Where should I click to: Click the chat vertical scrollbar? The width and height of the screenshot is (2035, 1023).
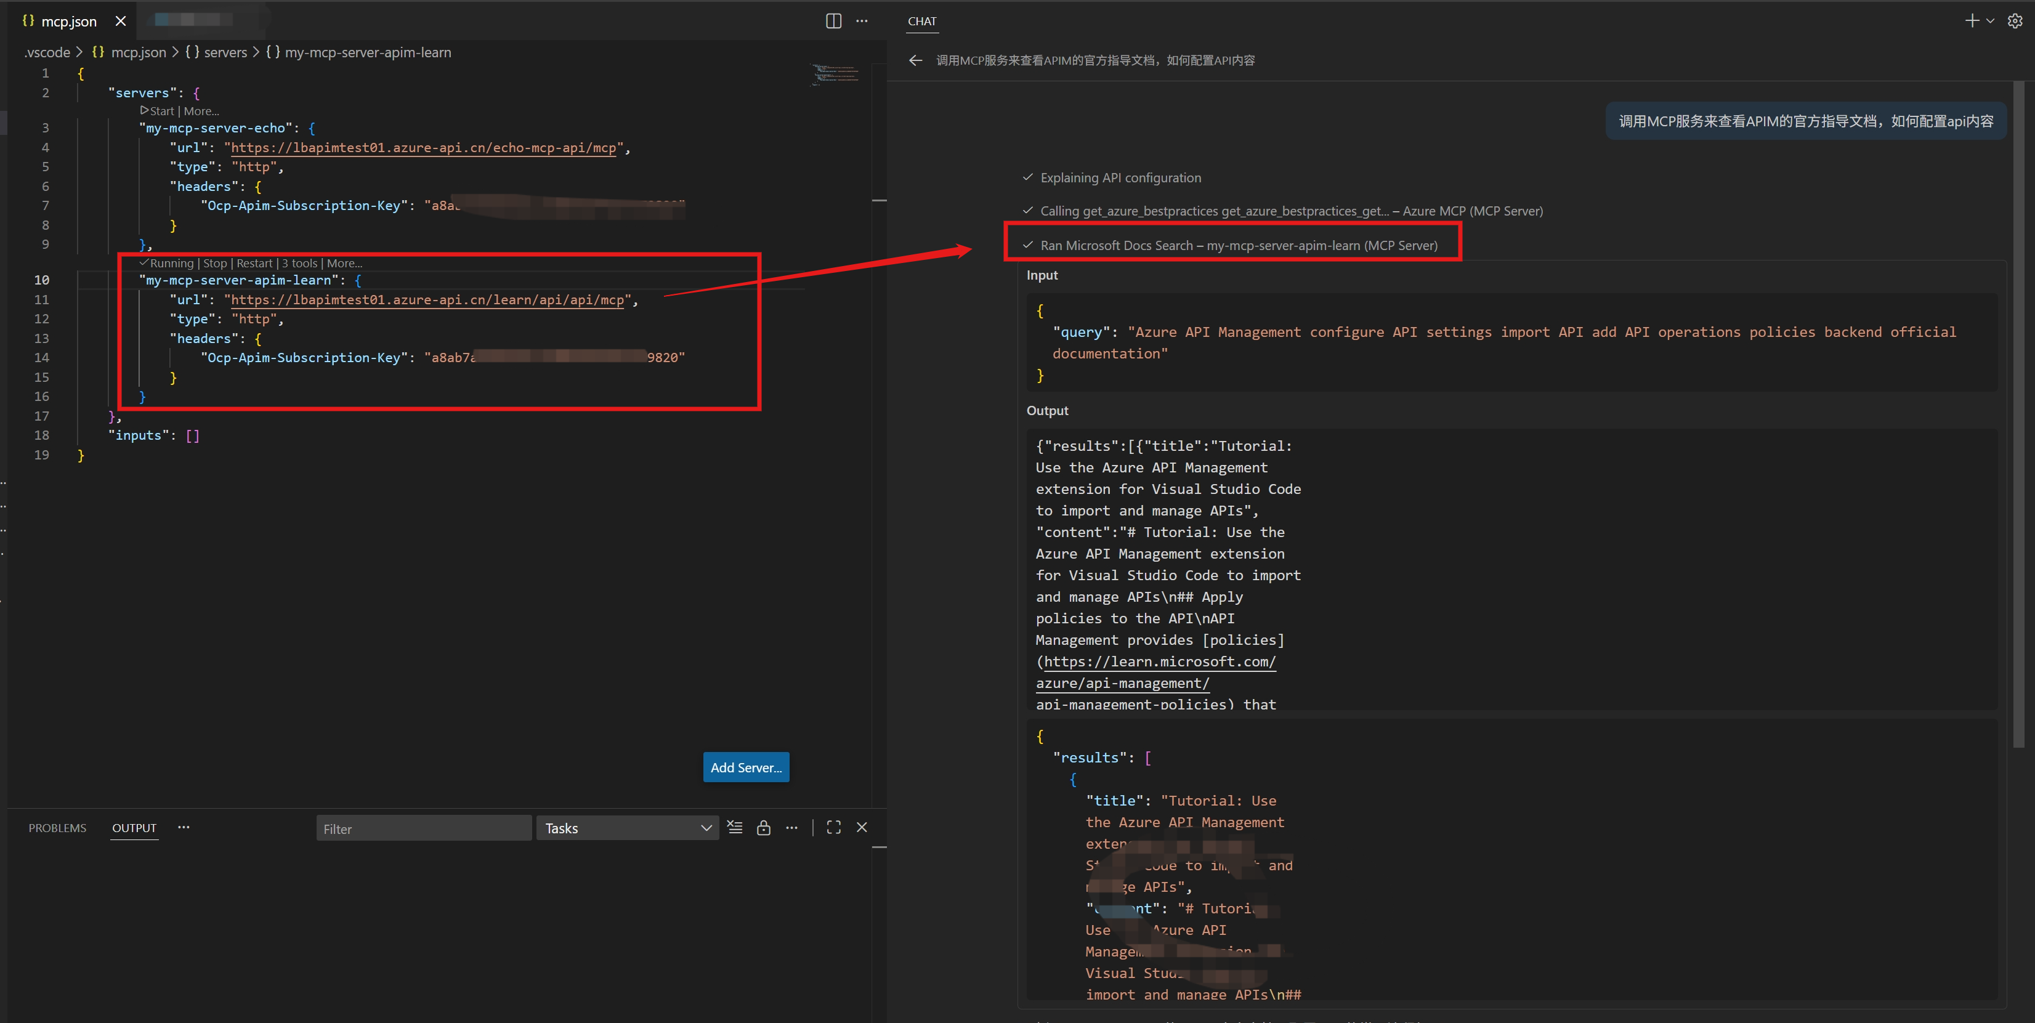coord(2018,414)
